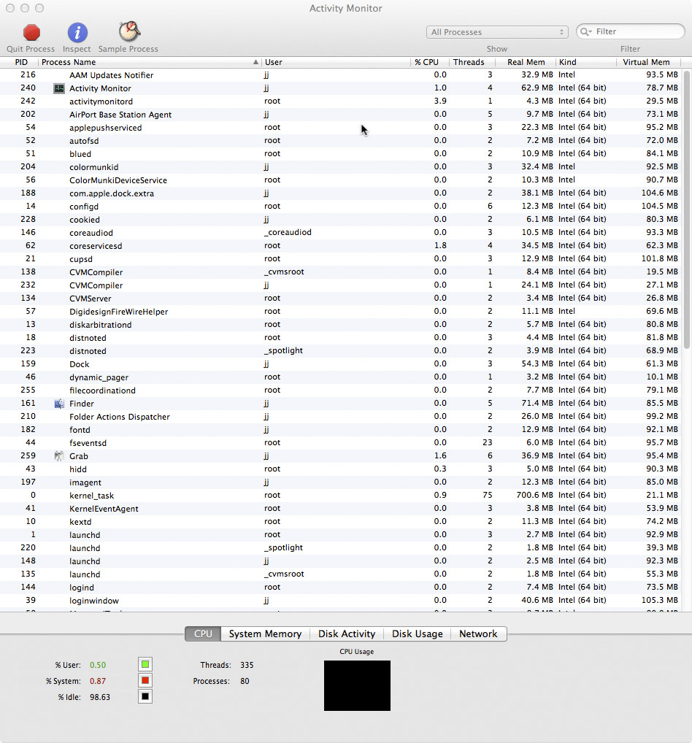Sort by User column header

[x=336, y=62]
